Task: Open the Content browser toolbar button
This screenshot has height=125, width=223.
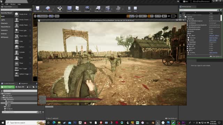Action: click(69, 9)
